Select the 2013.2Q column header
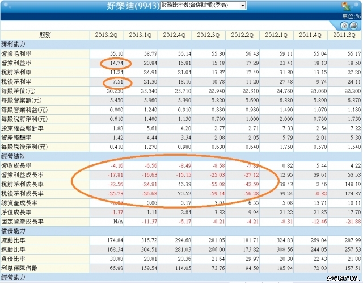Screen dimensions: 363x283 106,35
